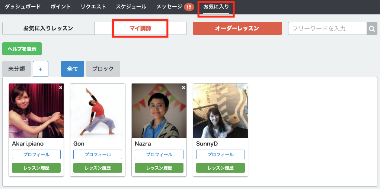Click the Nazra name text

coord(143,144)
